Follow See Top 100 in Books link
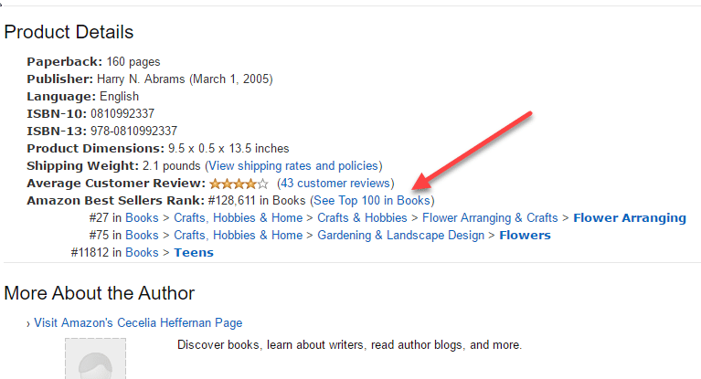This screenshot has width=701, height=379. pyautogui.click(x=372, y=200)
